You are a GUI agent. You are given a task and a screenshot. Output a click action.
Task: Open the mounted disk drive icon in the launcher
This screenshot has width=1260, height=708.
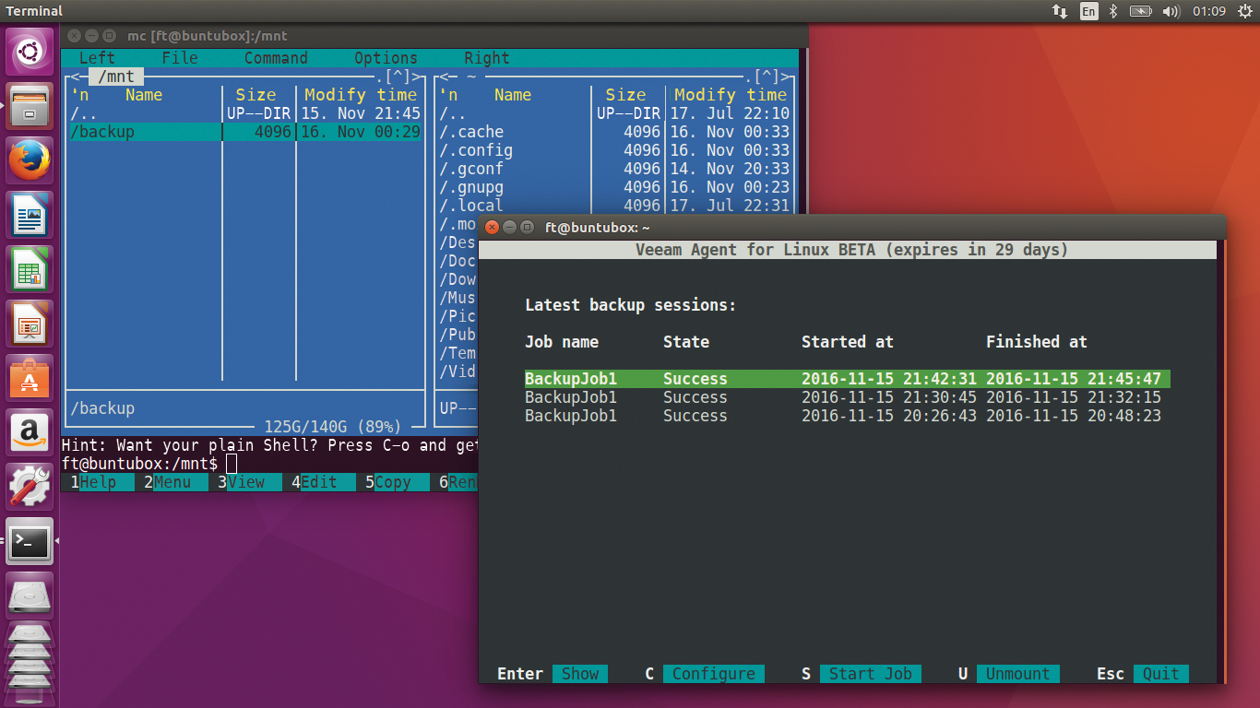[x=30, y=596]
